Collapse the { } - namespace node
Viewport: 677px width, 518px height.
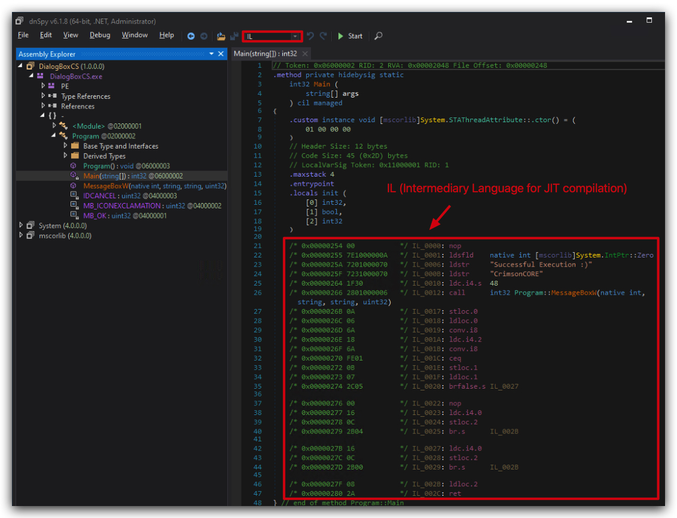(42, 116)
